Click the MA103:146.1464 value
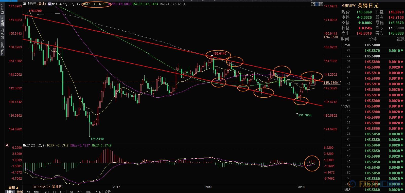This screenshot has height=193, width=405. [x=146, y=4]
